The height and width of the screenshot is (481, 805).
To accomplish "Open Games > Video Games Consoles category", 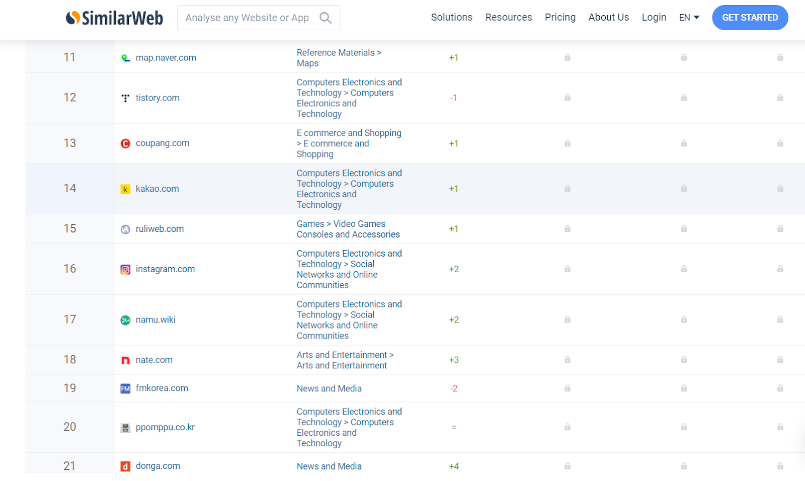I will point(348,229).
